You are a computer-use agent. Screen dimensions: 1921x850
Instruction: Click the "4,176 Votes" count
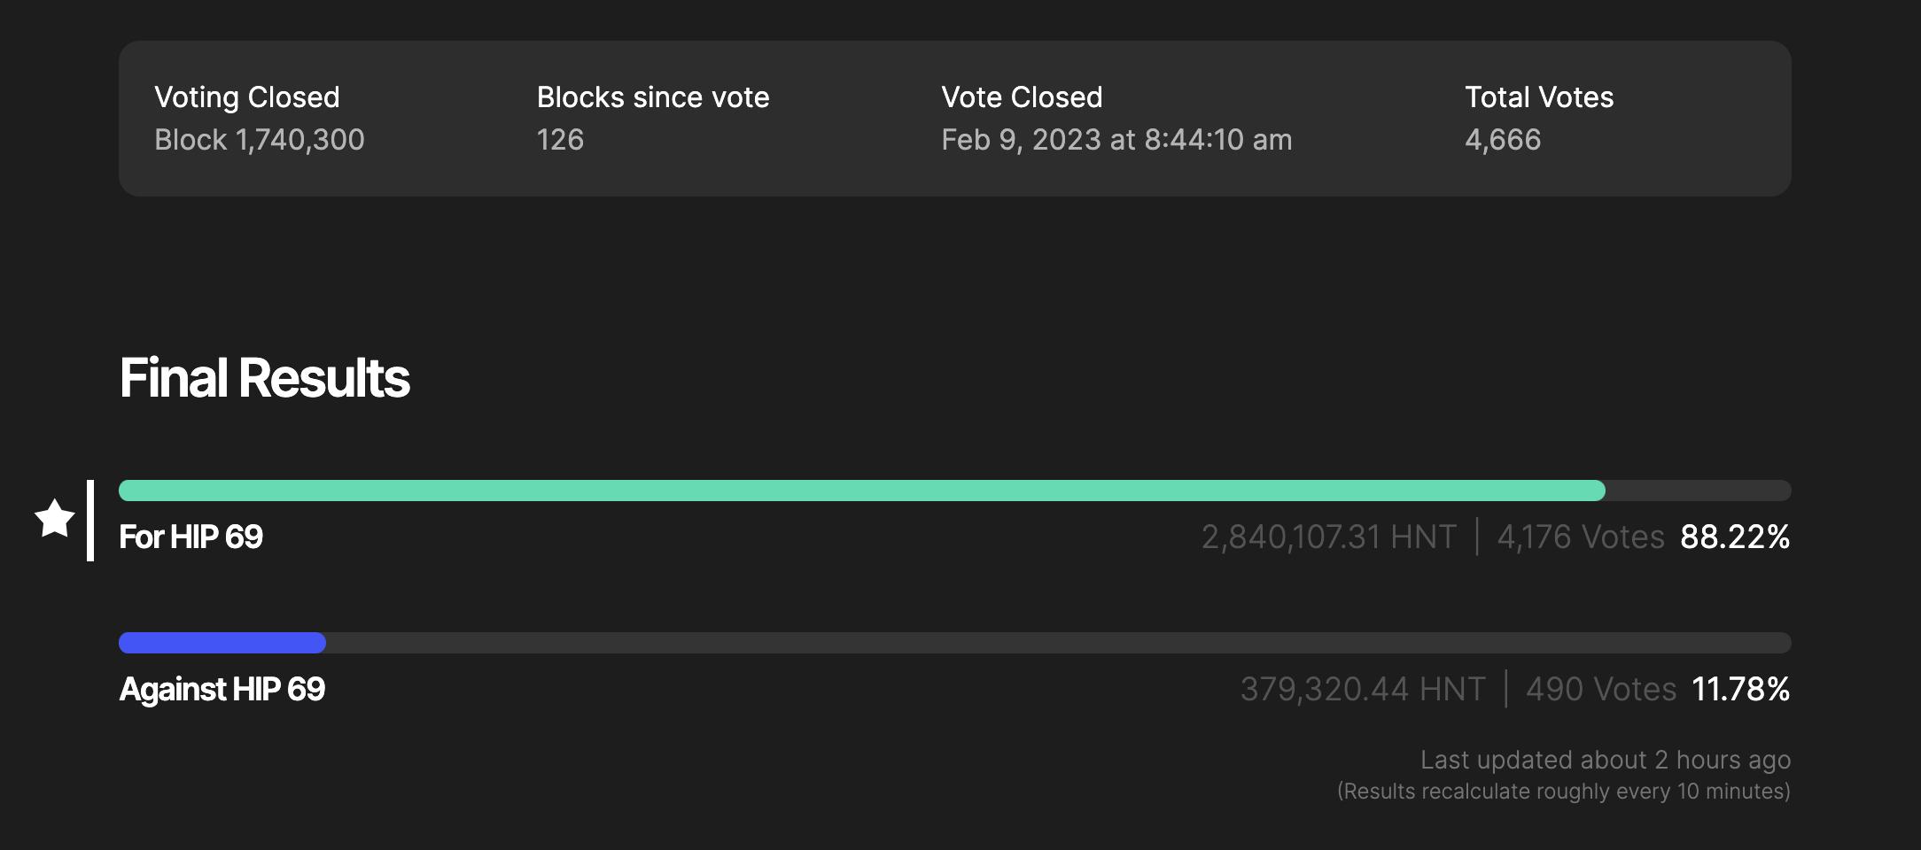[1581, 537]
